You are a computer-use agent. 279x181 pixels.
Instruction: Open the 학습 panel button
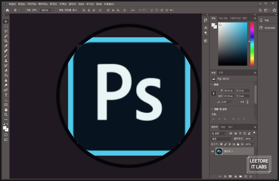(264, 21)
